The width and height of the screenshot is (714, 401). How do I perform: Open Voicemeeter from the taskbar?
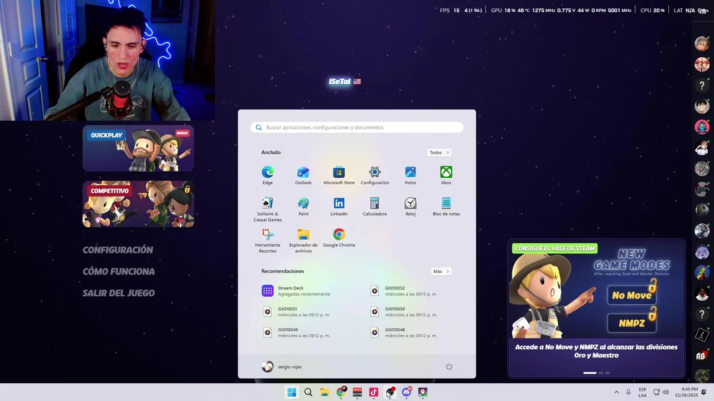(358, 393)
